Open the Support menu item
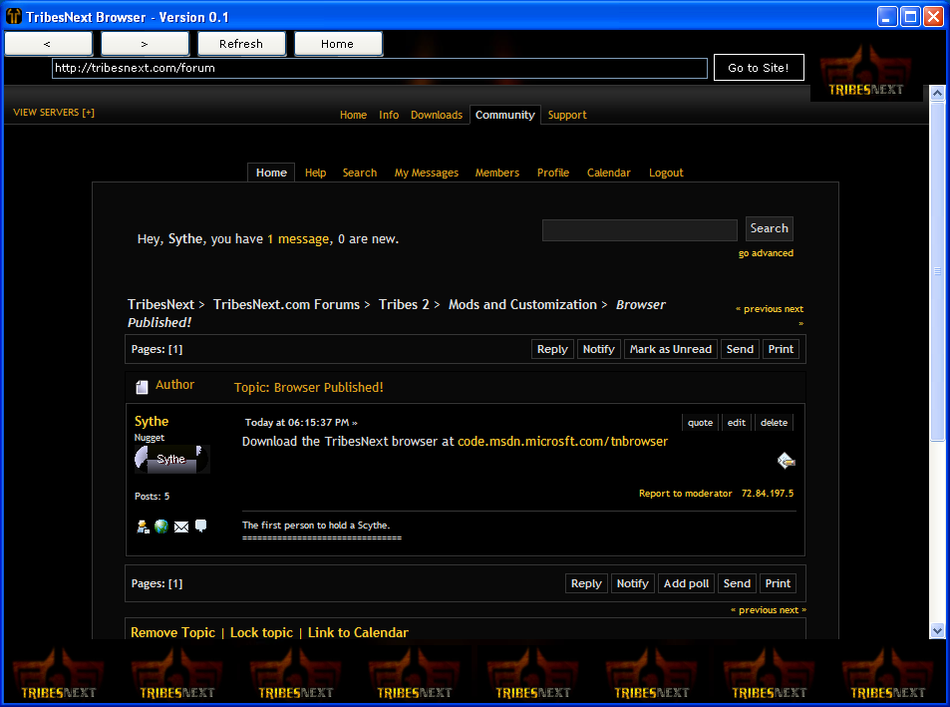The height and width of the screenshot is (707, 950). coord(567,115)
